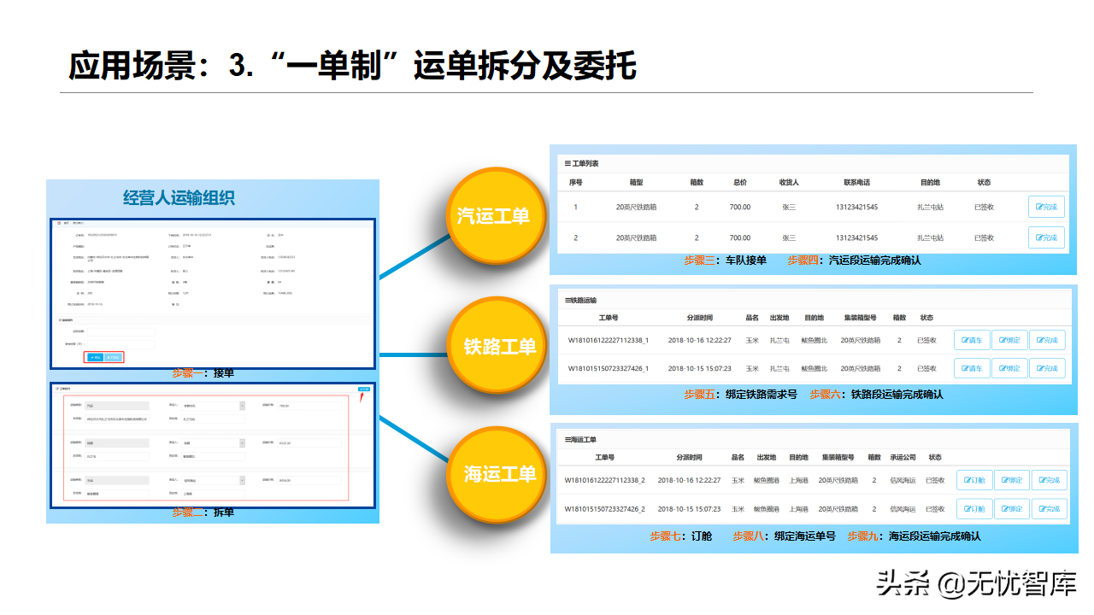Click the 序号 column header in 工单列表
The height and width of the screenshot is (615, 1094).
coord(575,182)
